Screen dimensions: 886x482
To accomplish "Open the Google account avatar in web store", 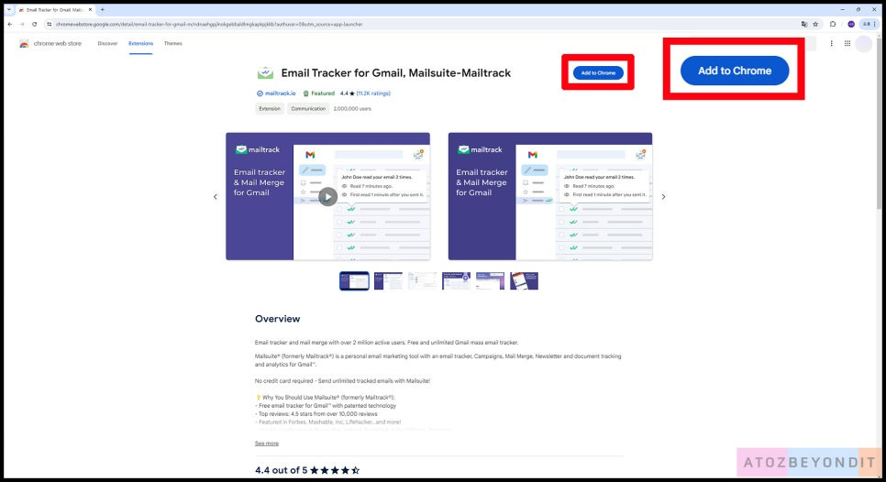I will click(863, 43).
